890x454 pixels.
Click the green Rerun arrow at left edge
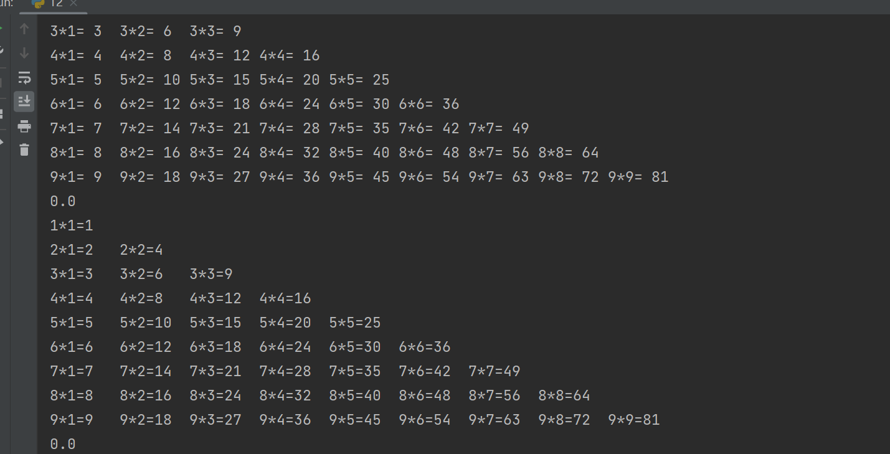(x=2, y=29)
